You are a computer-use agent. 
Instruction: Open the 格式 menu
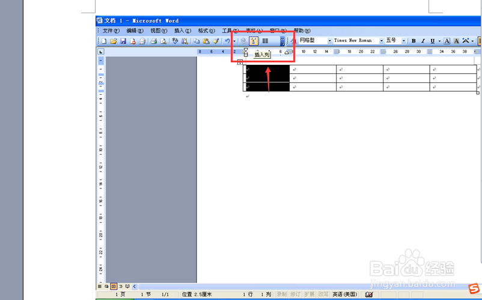tap(207, 31)
